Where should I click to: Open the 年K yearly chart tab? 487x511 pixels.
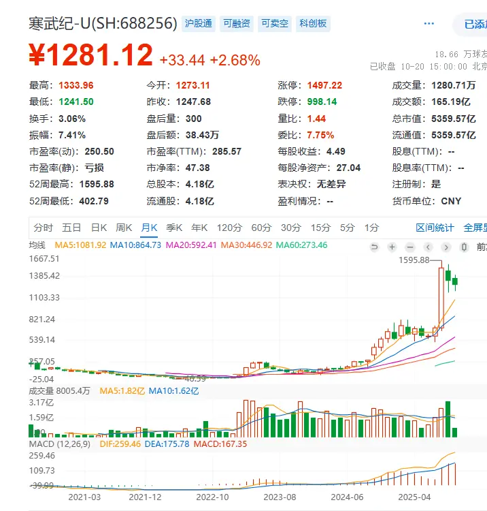pos(199,228)
